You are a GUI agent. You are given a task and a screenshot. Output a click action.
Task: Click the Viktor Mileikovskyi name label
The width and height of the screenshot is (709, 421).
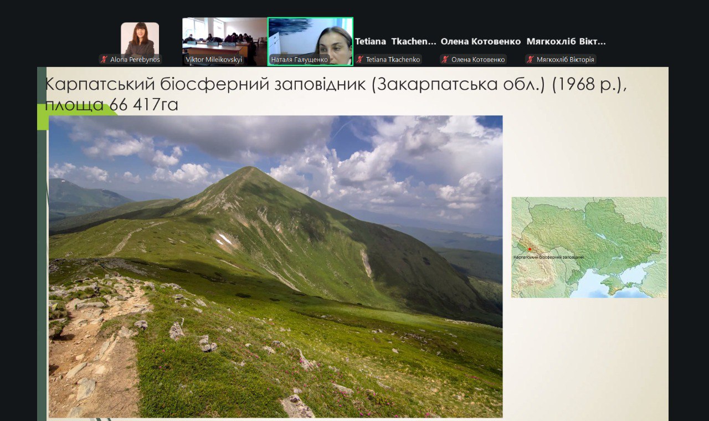tap(214, 59)
